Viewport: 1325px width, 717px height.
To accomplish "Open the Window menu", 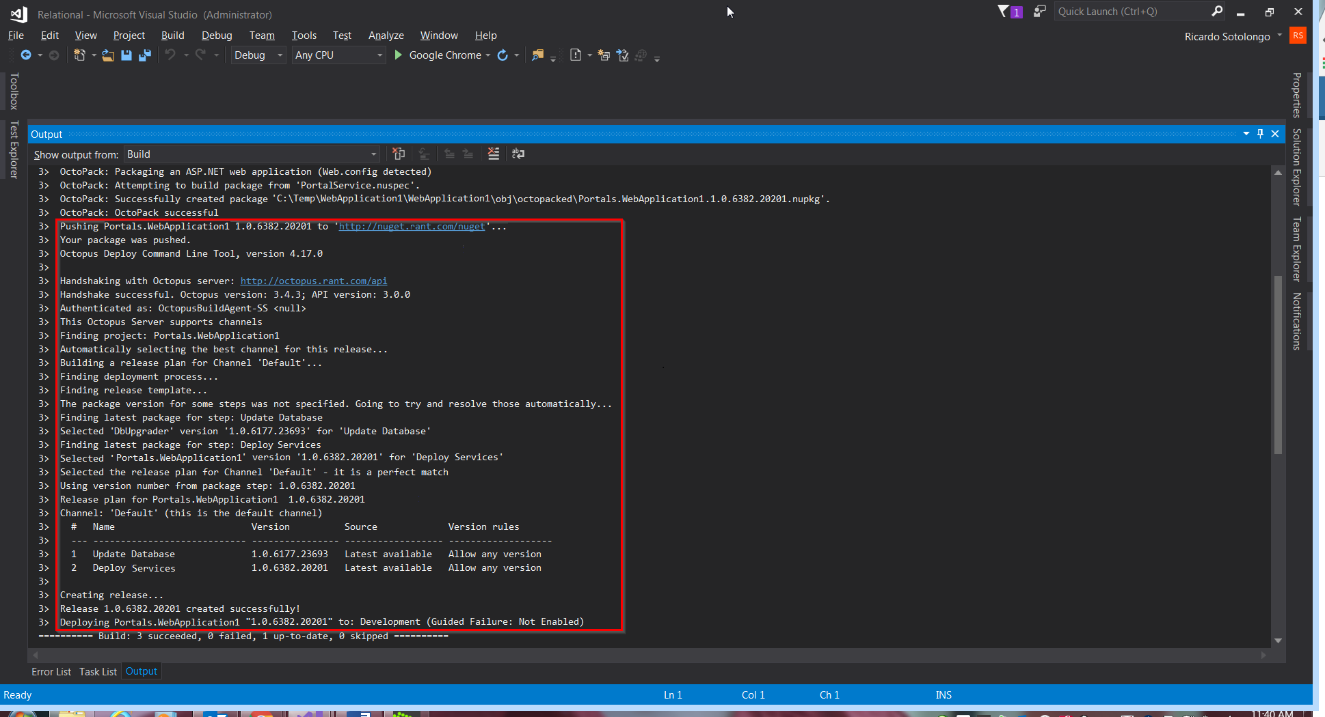I will [439, 36].
